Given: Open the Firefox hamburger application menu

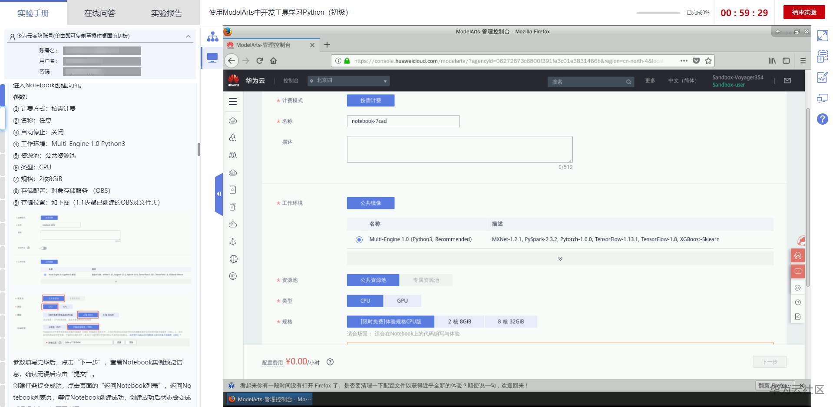Looking at the screenshot, I should coord(803,61).
